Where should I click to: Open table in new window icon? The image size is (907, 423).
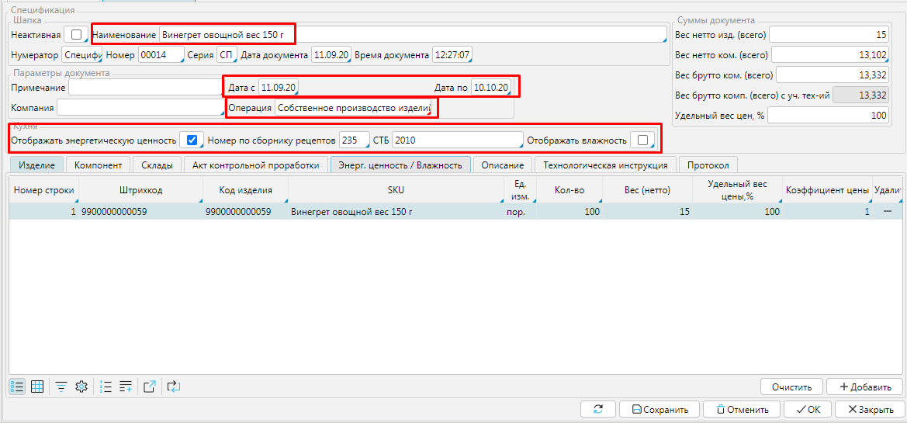[x=151, y=387]
